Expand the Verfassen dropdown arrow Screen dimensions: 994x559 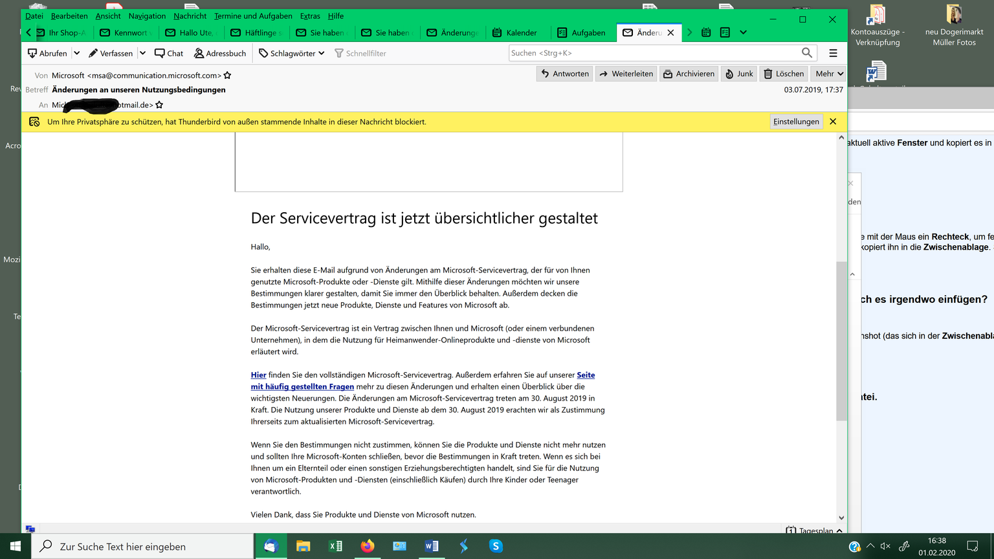point(142,53)
